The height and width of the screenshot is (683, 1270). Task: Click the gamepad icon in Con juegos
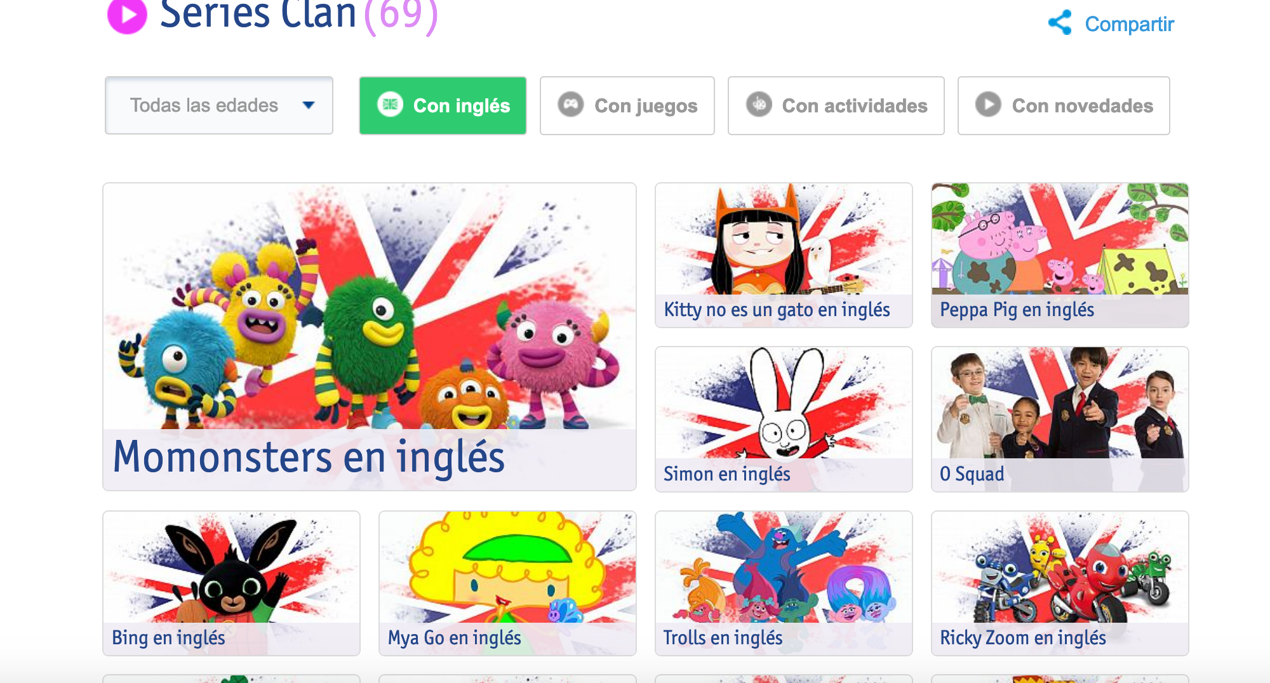[x=570, y=104]
